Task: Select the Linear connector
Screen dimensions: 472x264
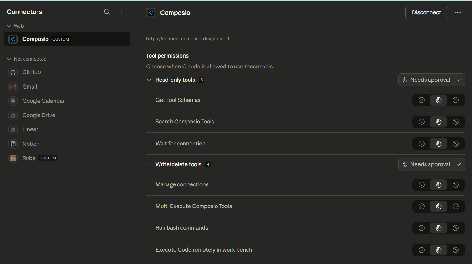Action: click(x=30, y=129)
